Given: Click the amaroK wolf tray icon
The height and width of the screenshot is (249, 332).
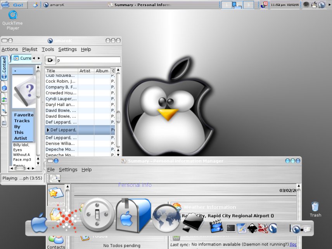Looking at the screenshot, I should [322, 5].
